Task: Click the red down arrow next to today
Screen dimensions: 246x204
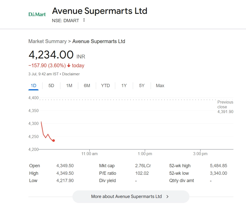Action: pos(69,65)
